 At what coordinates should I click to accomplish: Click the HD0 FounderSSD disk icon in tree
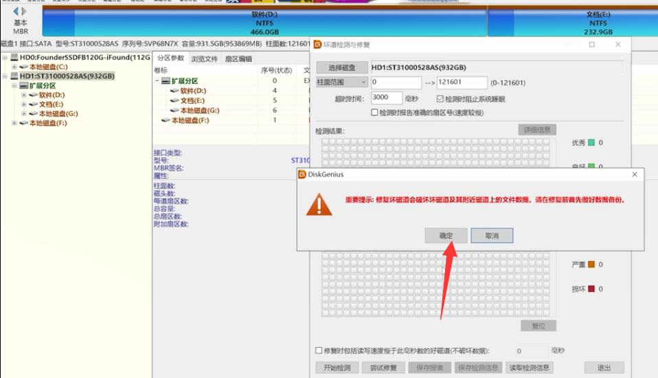[x=14, y=57]
